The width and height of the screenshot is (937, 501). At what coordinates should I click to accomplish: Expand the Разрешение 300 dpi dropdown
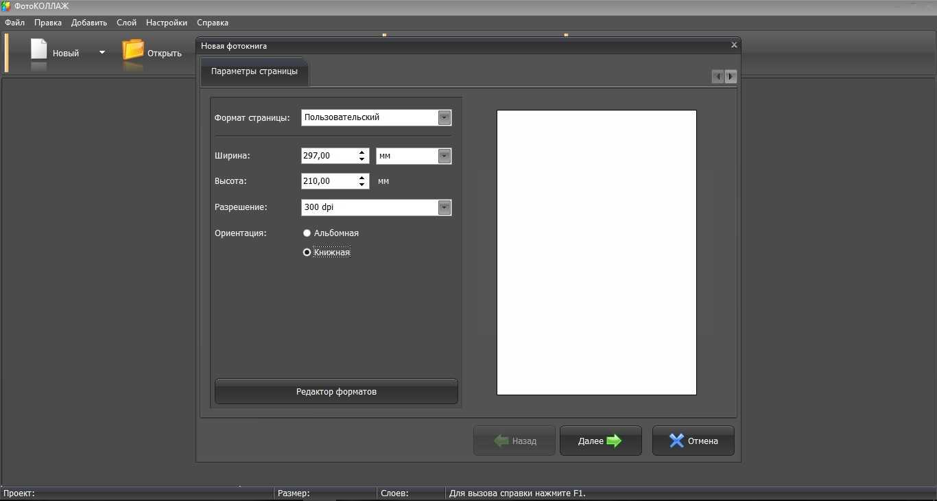444,207
